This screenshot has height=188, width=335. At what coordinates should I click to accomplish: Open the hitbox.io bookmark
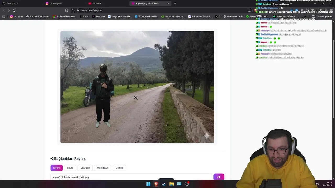tap(285, 16)
